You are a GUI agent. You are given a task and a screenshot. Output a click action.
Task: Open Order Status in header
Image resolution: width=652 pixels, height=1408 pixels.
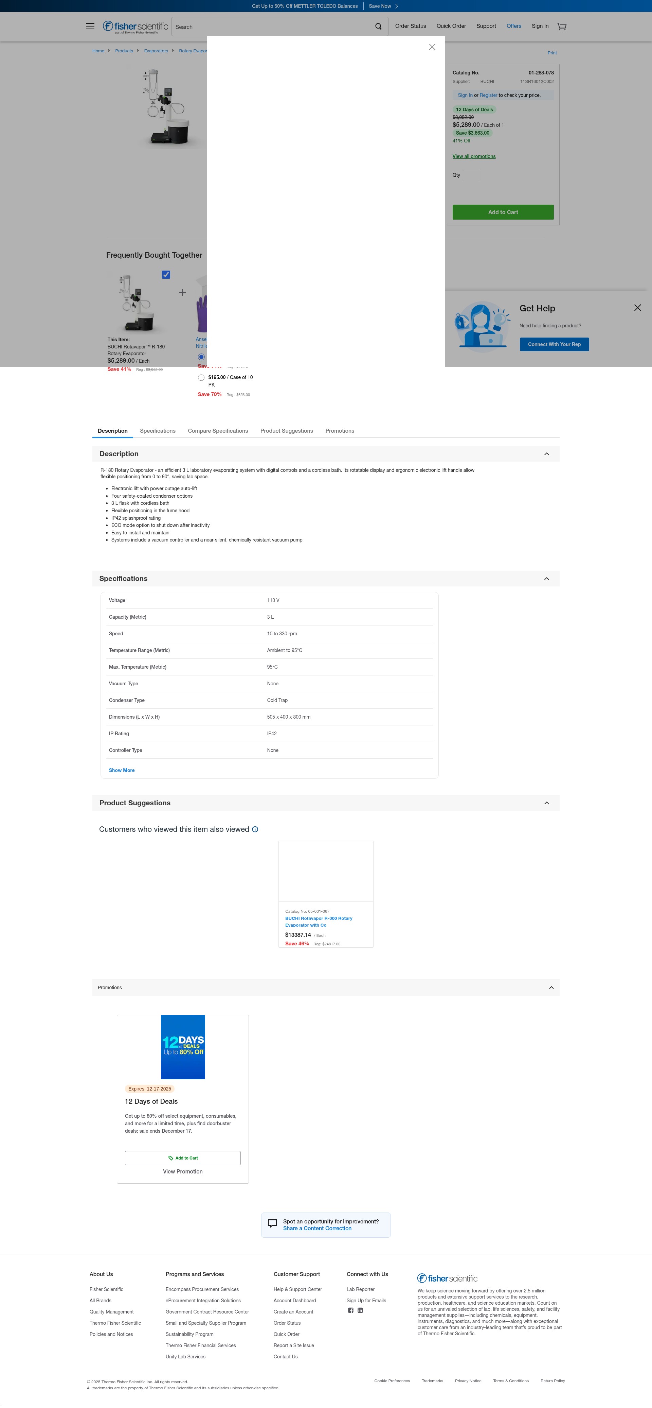(x=411, y=26)
